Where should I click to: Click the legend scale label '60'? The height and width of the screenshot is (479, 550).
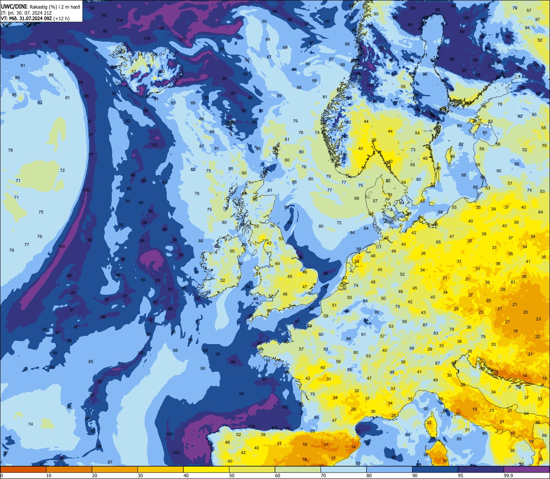point(278,476)
